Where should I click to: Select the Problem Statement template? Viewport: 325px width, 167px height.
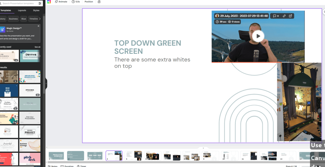(9, 104)
